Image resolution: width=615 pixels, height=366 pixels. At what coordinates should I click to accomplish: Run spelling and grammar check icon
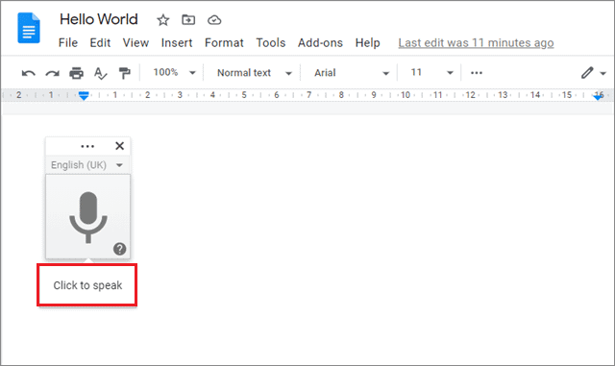coord(100,73)
